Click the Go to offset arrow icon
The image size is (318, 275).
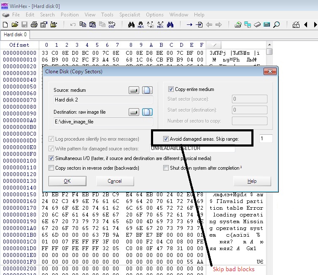click(x=189, y=25)
